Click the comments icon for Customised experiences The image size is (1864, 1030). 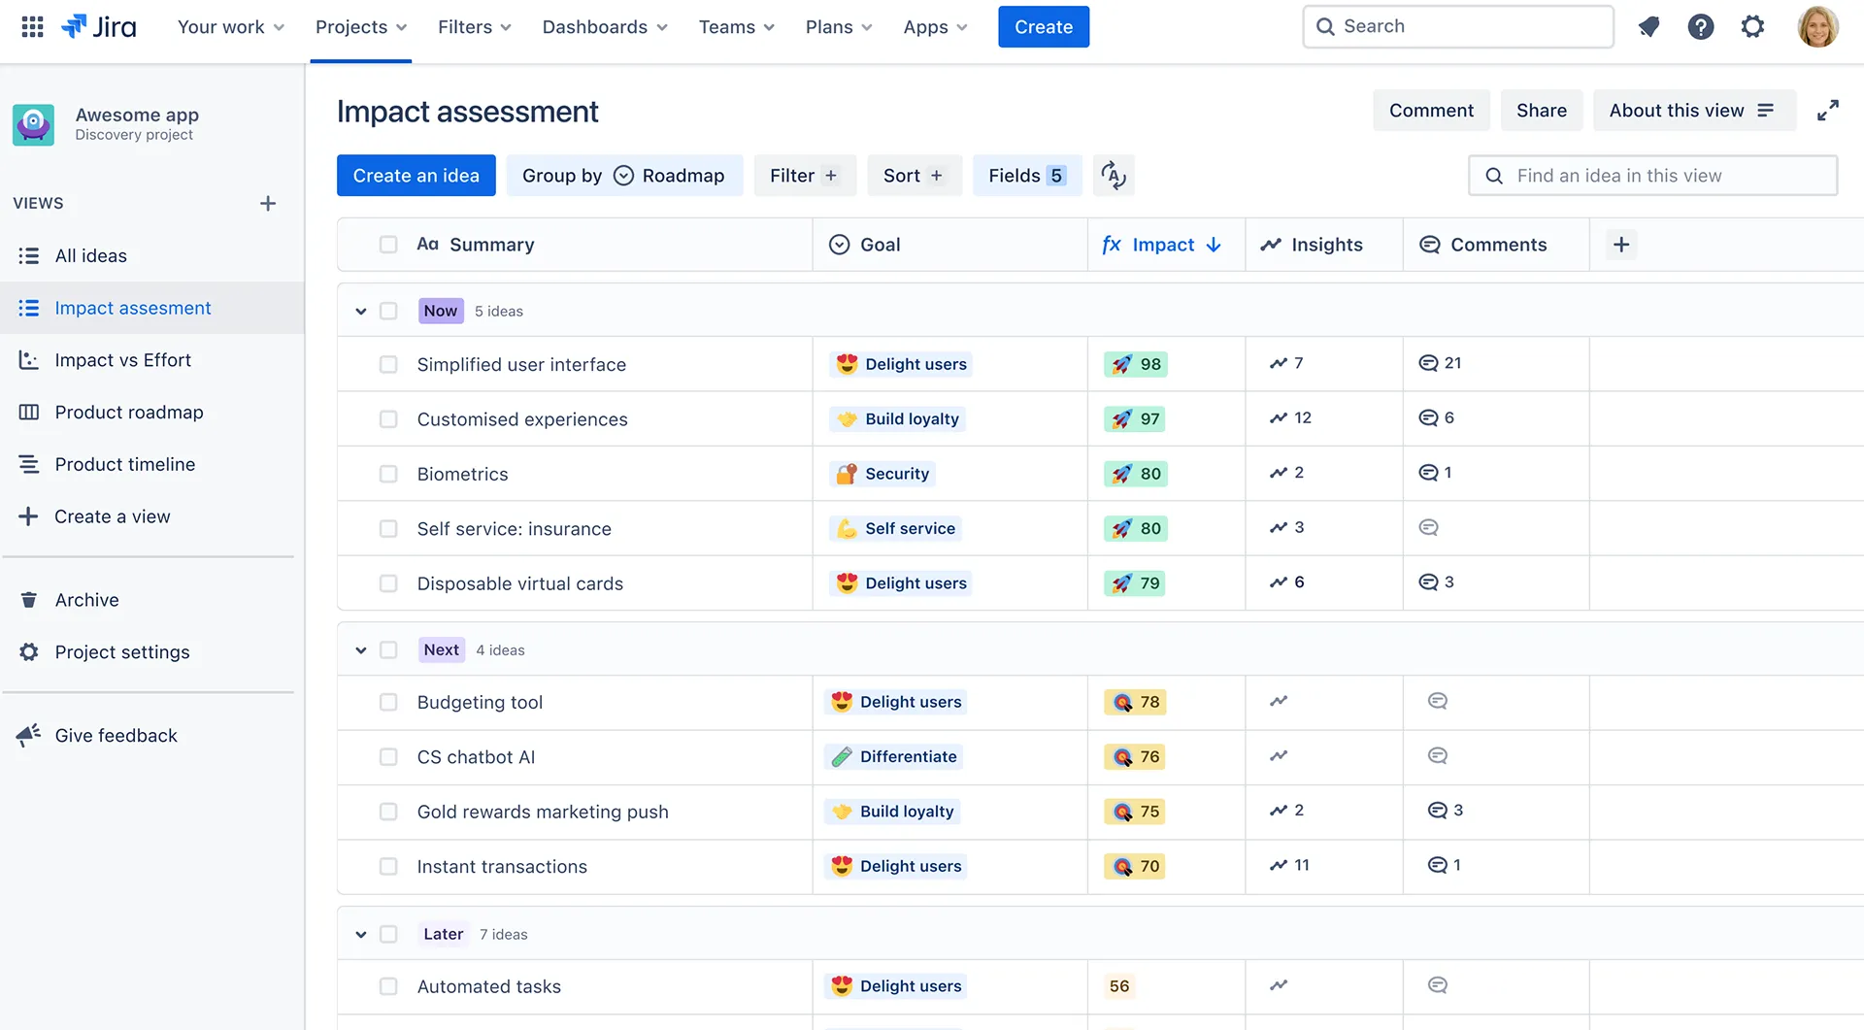point(1428,417)
